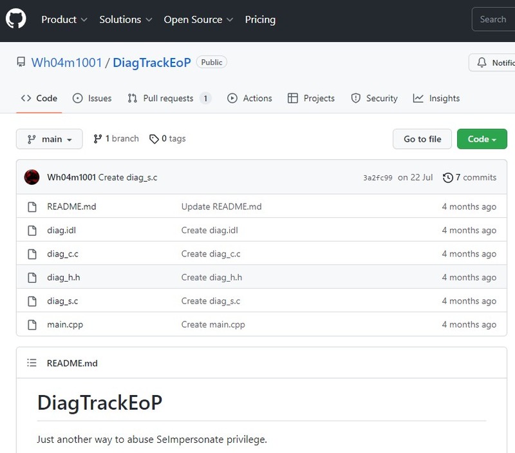Open the Open Source navigation menu
515x453 pixels.
point(198,20)
